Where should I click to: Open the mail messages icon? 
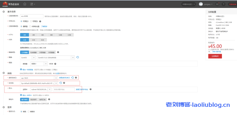(218, 4)
